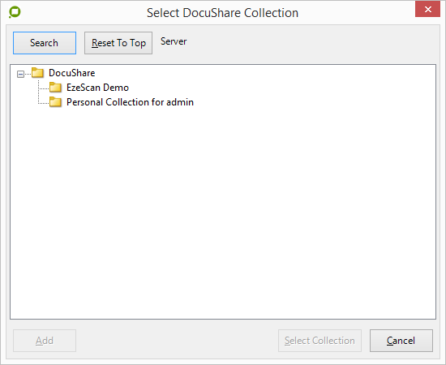Choose Personal Collection for admin text

pos(130,102)
